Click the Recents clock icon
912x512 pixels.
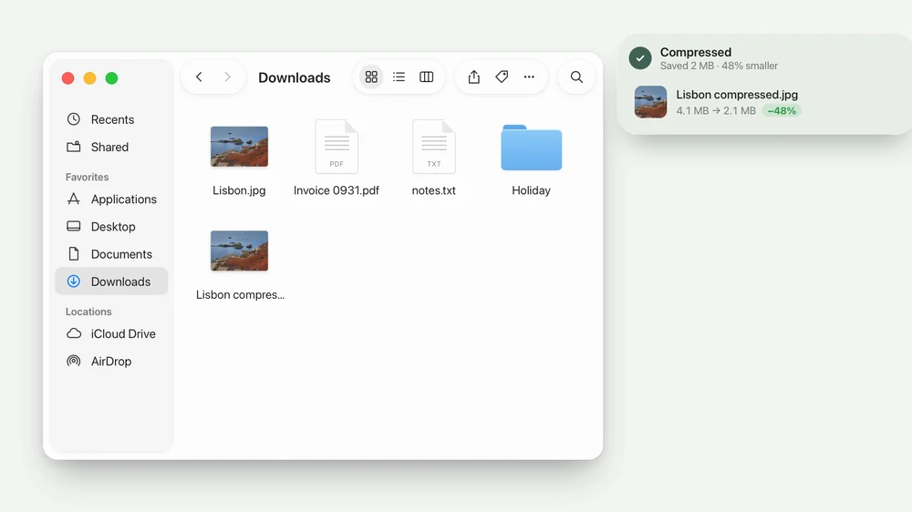(73, 119)
